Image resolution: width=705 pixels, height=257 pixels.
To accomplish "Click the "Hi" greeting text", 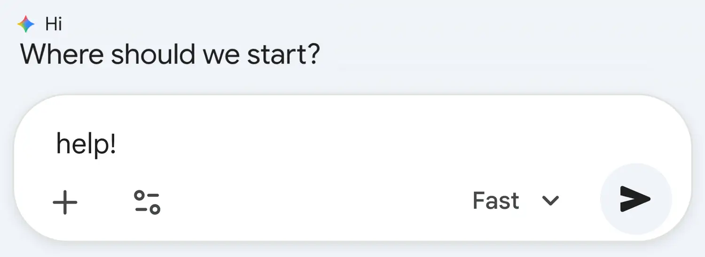I will (54, 24).
